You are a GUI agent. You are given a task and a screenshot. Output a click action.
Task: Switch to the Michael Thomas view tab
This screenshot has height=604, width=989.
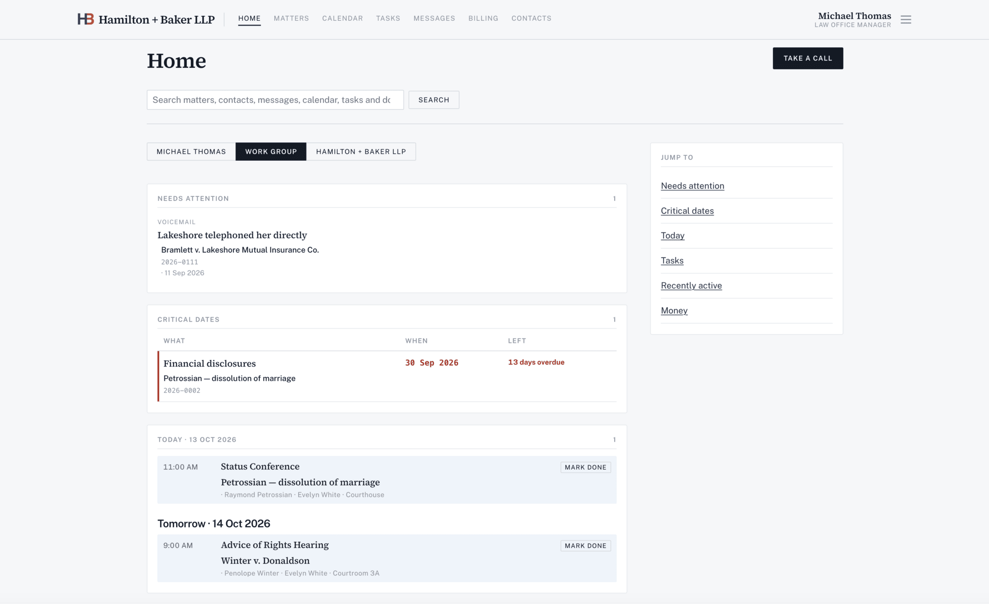click(x=191, y=151)
